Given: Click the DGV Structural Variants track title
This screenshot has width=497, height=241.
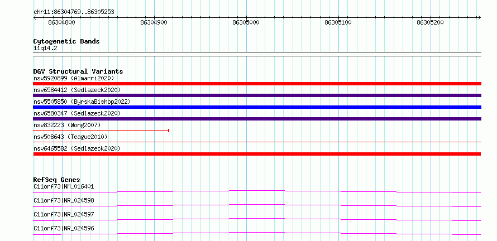Looking at the screenshot, I should pos(78,71).
